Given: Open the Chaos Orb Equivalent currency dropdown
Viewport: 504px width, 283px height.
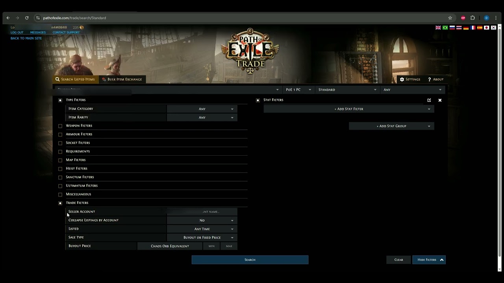Looking at the screenshot, I should coord(170,246).
